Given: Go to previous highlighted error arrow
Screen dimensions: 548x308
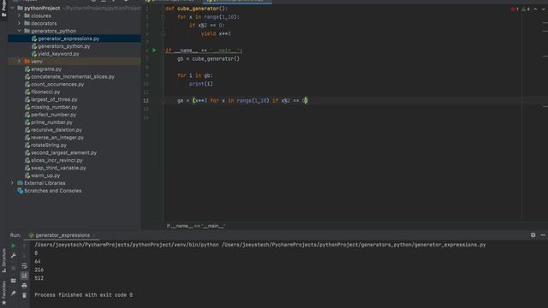Looking at the screenshot, I should tap(535, 9).
